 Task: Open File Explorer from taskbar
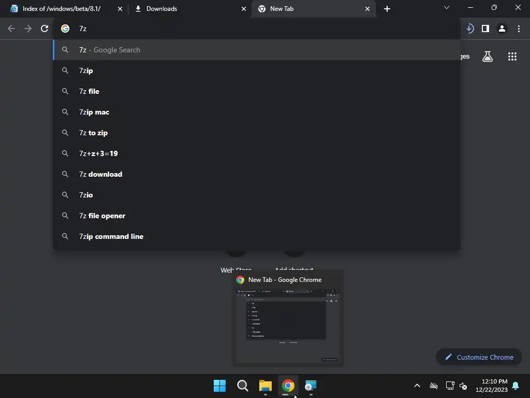tap(266, 386)
